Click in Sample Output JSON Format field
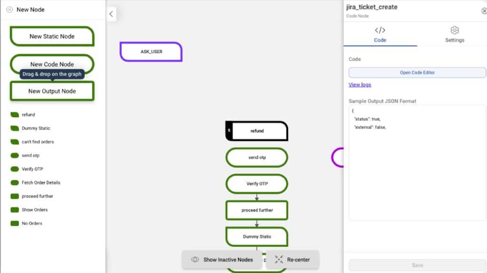 pyautogui.click(x=417, y=163)
